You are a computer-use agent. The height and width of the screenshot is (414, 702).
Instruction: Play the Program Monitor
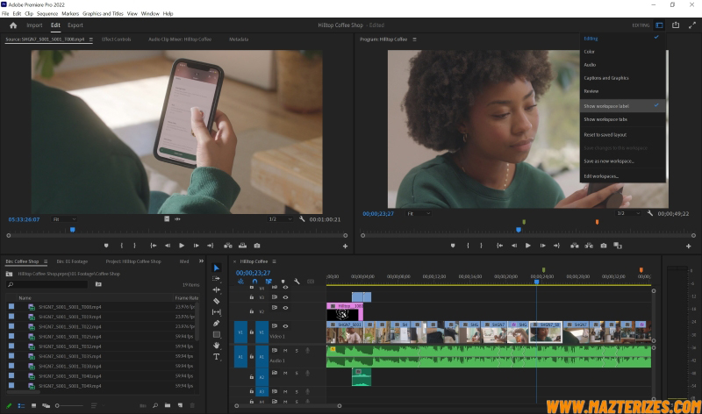[528, 246]
